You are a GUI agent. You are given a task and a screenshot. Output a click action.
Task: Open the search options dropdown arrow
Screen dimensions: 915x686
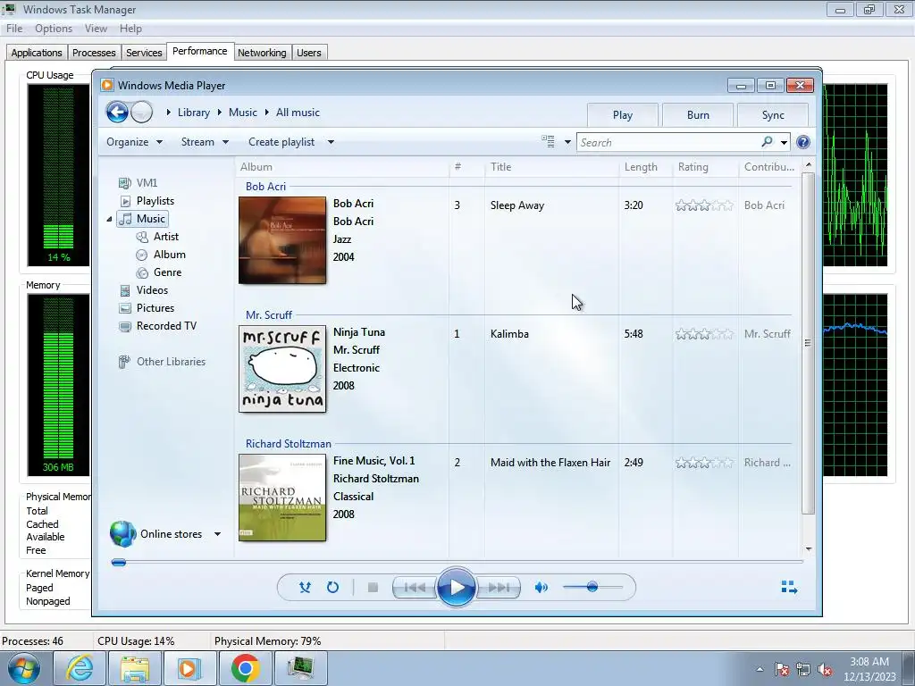[x=784, y=142]
